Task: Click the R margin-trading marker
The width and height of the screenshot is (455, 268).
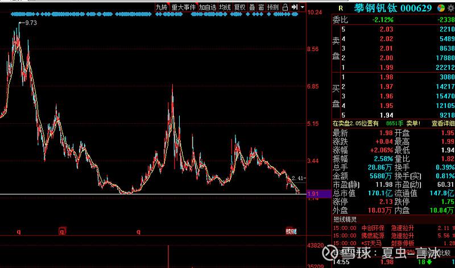Action: tap(341, 9)
